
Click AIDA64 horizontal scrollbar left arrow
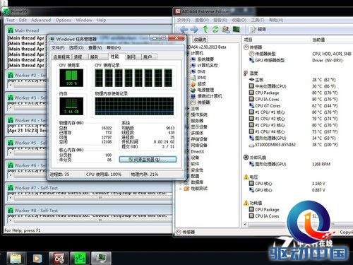[246, 224]
